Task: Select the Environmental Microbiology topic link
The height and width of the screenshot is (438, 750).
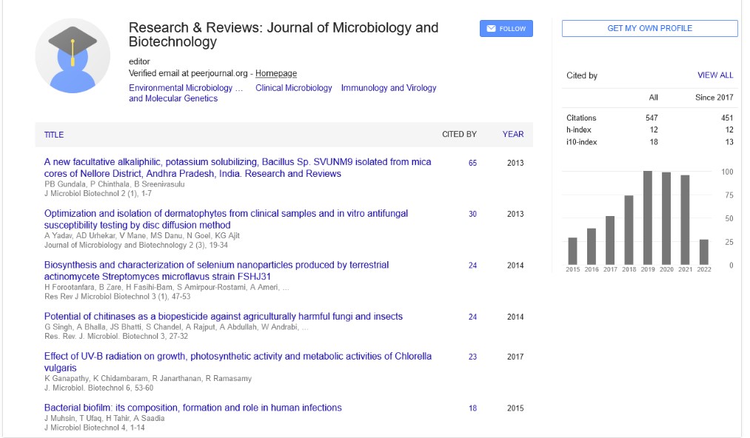Action: tap(186, 87)
